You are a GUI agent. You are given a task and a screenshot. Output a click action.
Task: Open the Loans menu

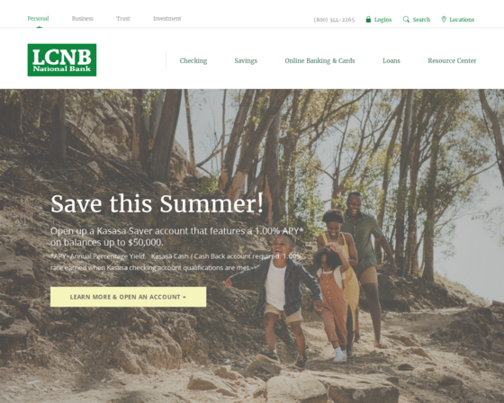click(391, 61)
